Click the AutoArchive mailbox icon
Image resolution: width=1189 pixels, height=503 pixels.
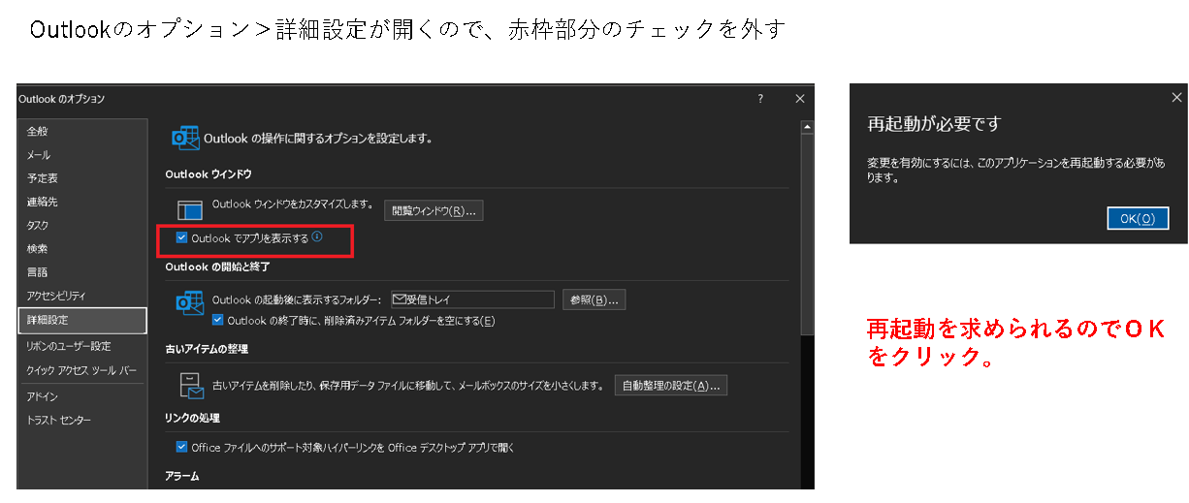(191, 385)
